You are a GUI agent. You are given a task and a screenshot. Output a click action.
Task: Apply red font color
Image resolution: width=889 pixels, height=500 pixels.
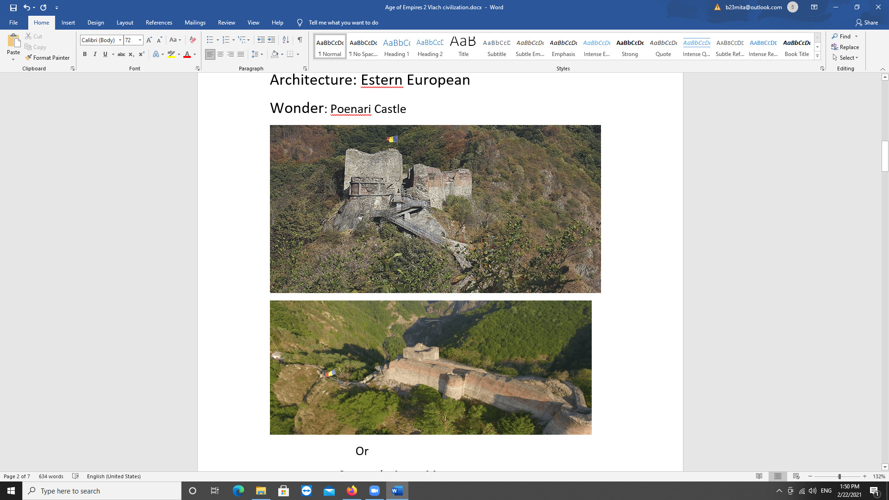pyautogui.click(x=187, y=54)
